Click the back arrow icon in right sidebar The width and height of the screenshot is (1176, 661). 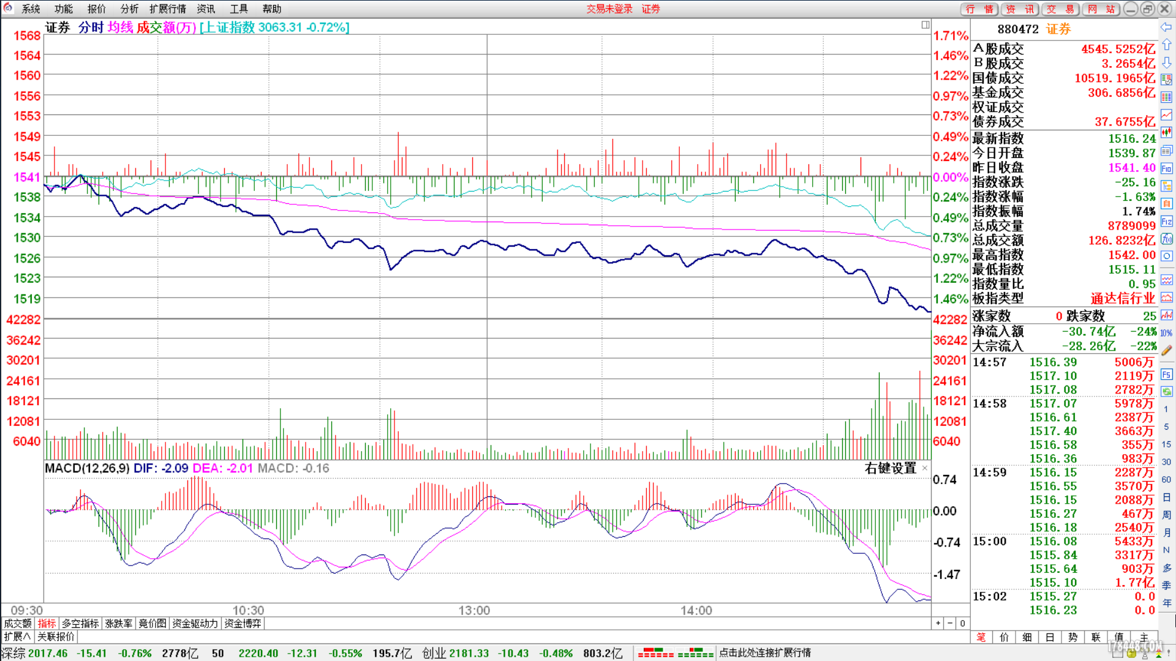[1166, 28]
